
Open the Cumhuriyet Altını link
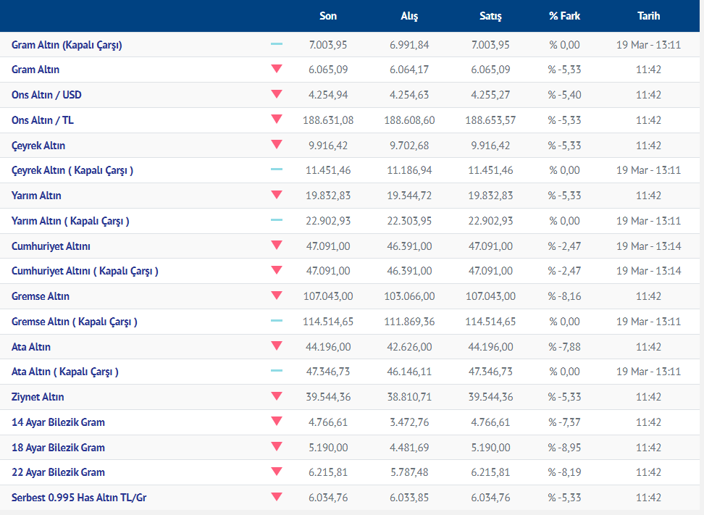pos(51,246)
